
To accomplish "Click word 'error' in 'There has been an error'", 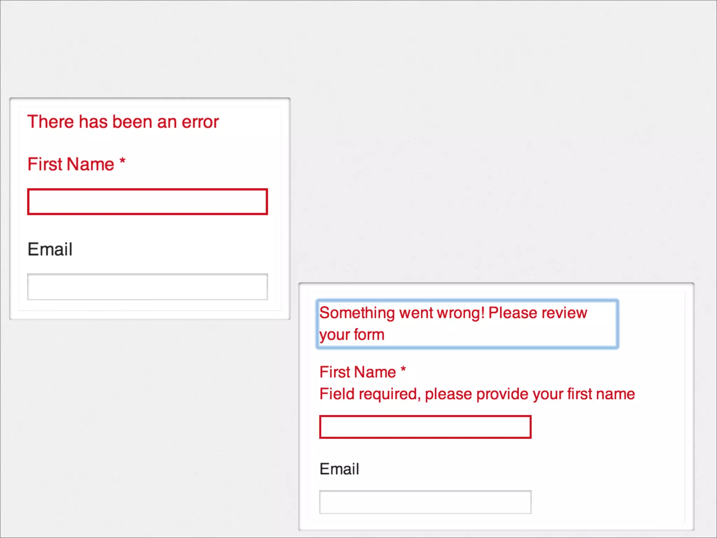I will click(200, 122).
